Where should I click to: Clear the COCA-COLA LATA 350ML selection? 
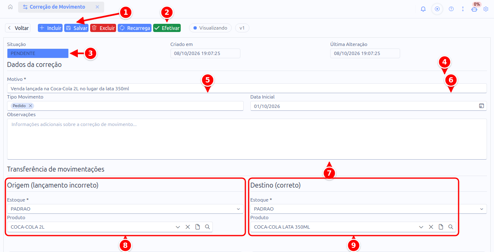(431, 227)
